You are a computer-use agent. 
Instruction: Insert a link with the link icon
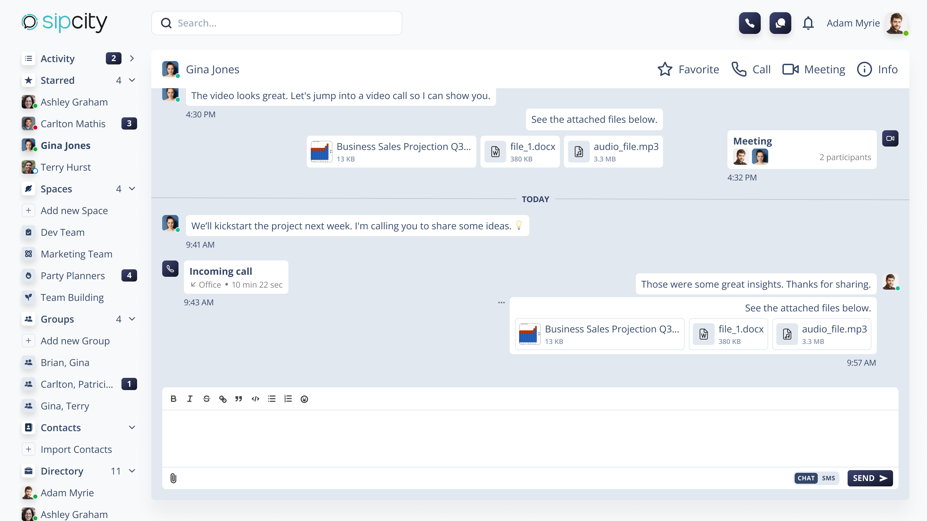click(223, 399)
